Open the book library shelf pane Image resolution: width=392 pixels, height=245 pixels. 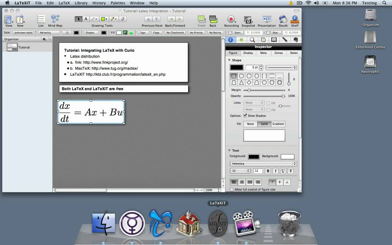(x=274, y=40)
